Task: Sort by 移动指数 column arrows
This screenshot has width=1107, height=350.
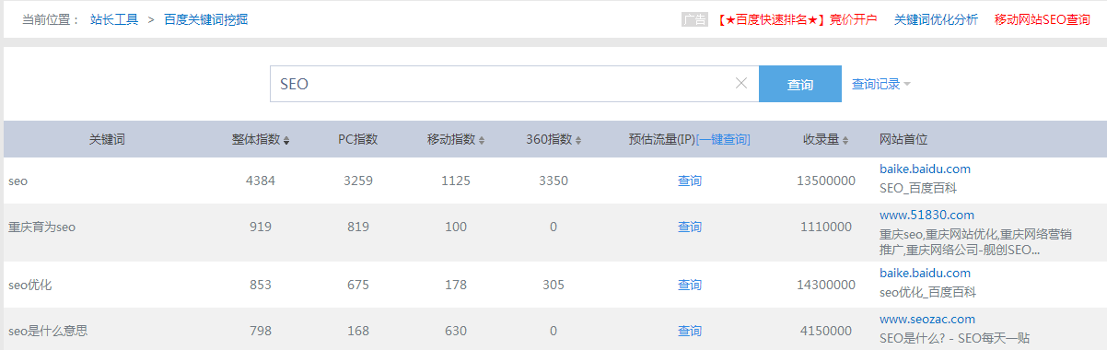Action: (x=482, y=140)
